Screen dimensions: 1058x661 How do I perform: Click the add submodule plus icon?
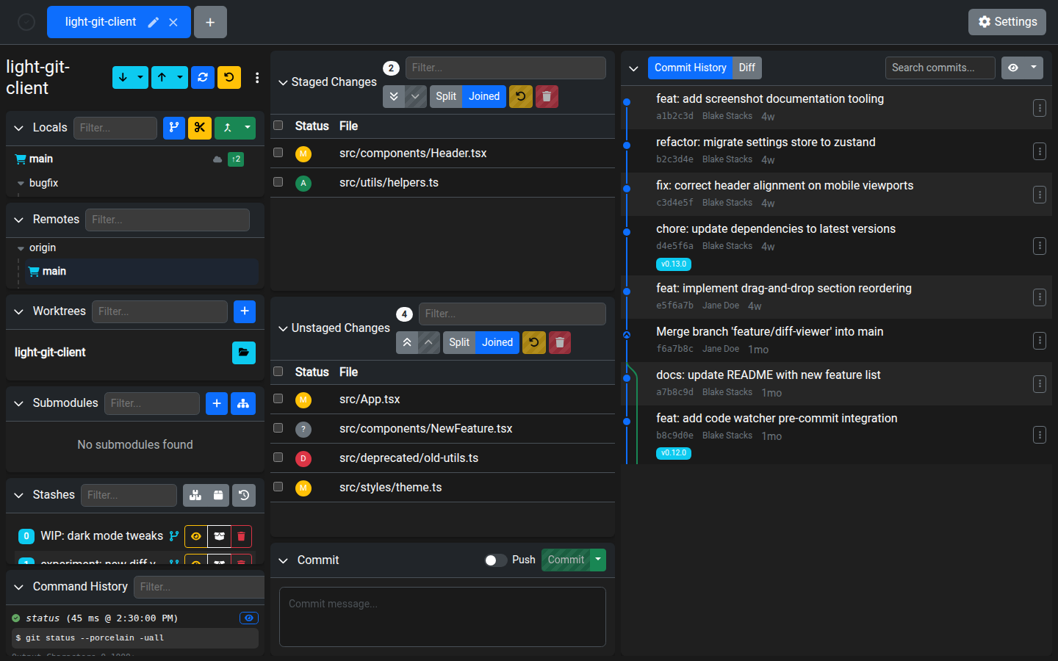coord(217,403)
